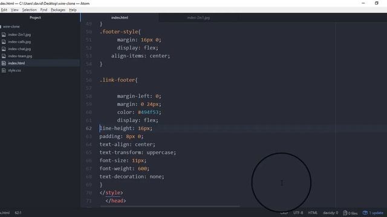Open the Find menu
387x217 pixels.
44,10
